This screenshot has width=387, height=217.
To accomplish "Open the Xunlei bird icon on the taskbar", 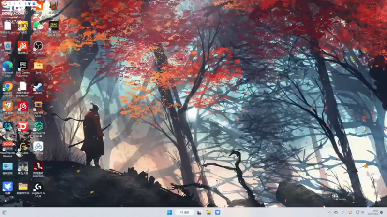I will (x=218, y=212).
